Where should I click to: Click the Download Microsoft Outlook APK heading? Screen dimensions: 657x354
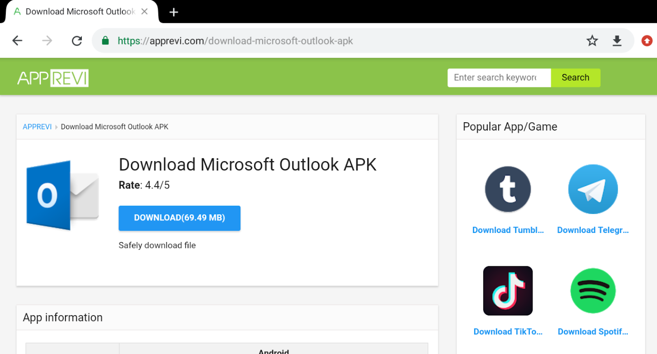tap(248, 165)
